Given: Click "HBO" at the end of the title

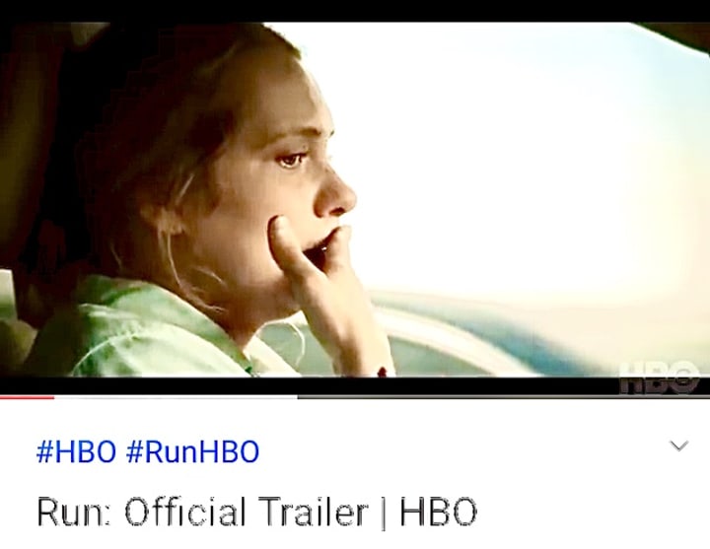Looking at the screenshot, I should pos(438,512).
